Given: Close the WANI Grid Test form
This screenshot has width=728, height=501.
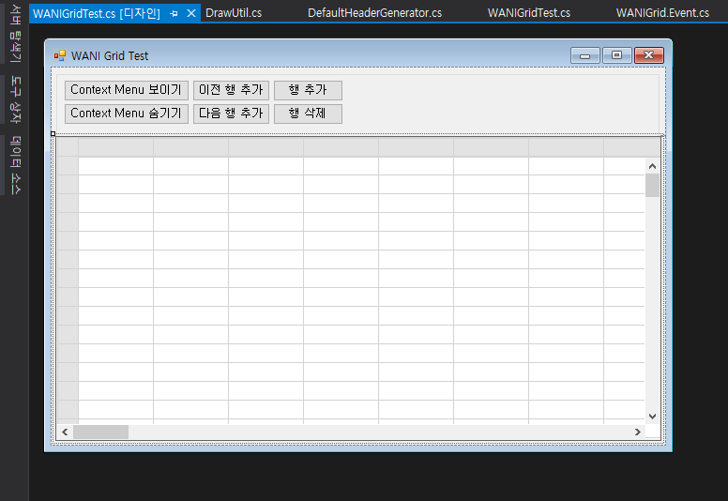Looking at the screenshot, I should (648, 55).
